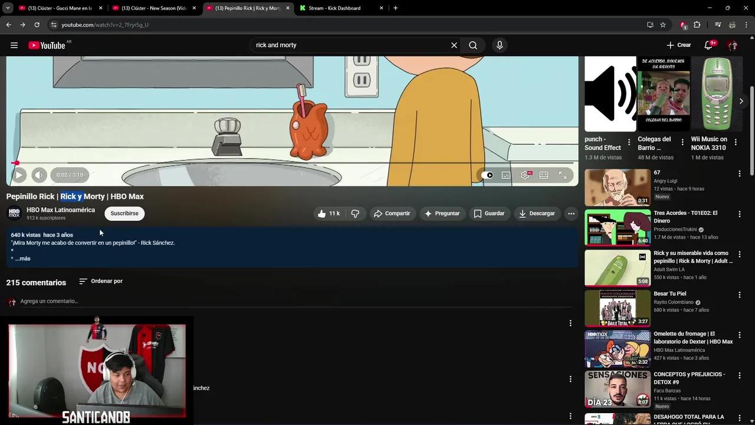755x425 pixels.
Task: Download video with Descargar
Action: click(x=537, y=214)
